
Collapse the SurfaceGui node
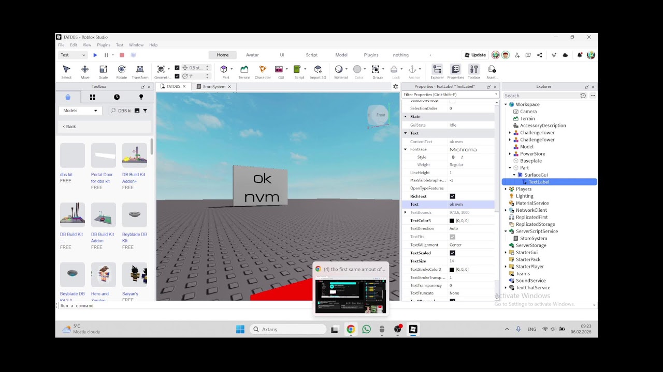click(514, 175)
